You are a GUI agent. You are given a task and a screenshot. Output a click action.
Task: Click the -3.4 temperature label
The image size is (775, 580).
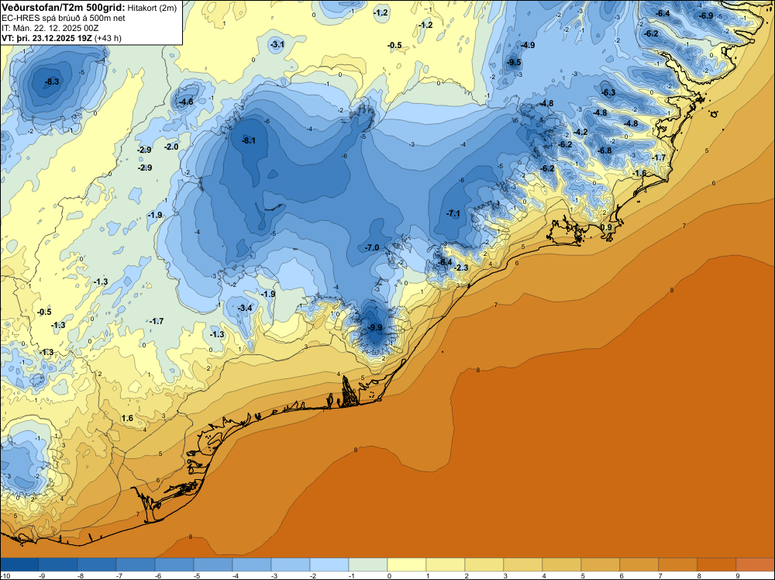[245, 308]
